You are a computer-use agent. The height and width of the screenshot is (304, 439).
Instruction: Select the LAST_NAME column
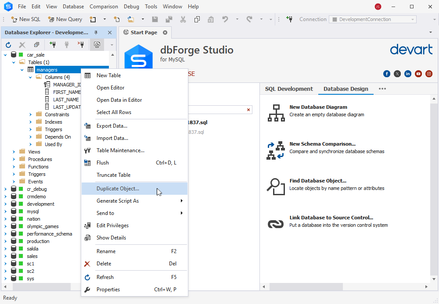coord(66,100)
